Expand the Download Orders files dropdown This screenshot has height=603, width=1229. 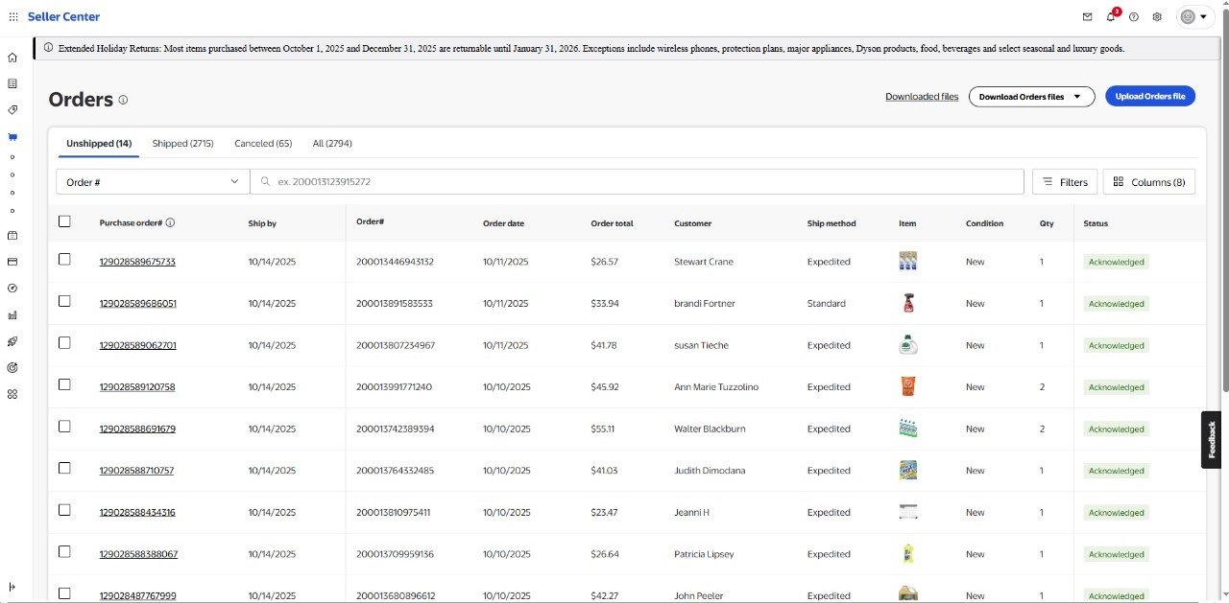1031,96
